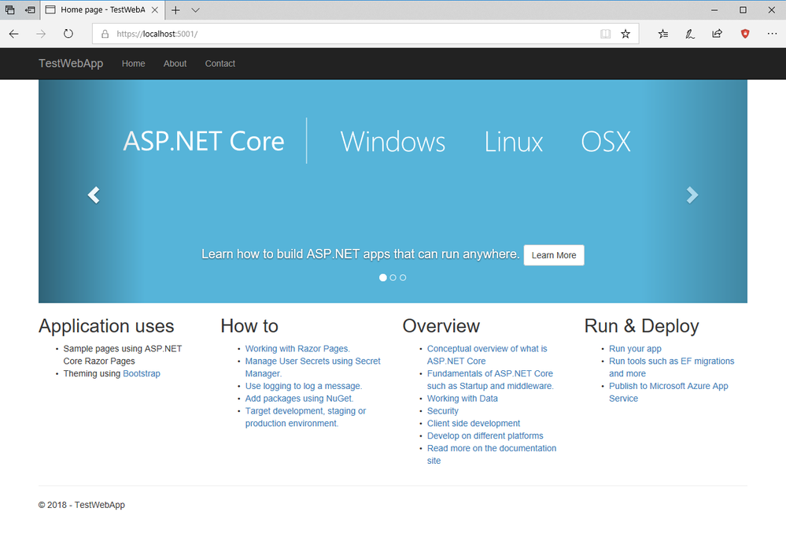The height and width of the screenshot is (534, 786).
Task: Open the Favorites hub icon
Action: coord(663,34)
